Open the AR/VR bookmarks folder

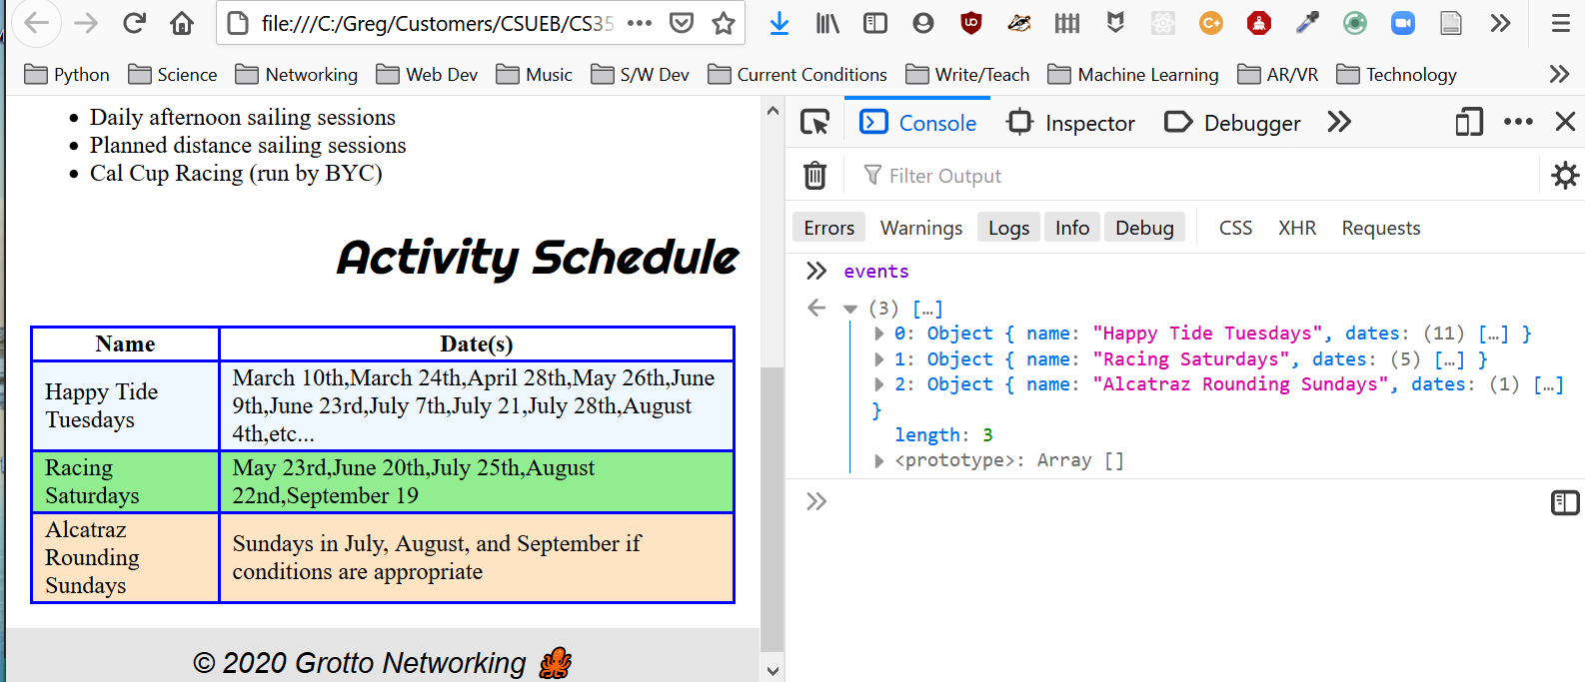[x=1278, y=74]
